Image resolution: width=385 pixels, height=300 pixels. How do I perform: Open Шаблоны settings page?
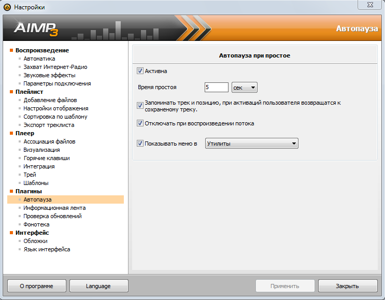tap(36, 183)
